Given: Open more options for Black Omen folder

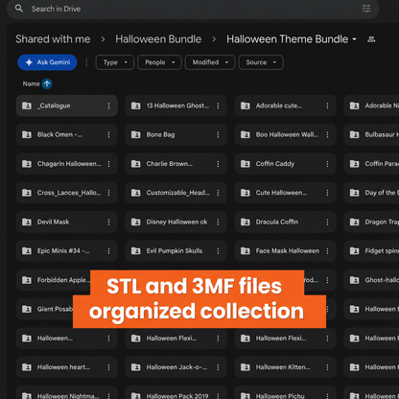Looking at the screenshot, I should click(x=108, y=134).
